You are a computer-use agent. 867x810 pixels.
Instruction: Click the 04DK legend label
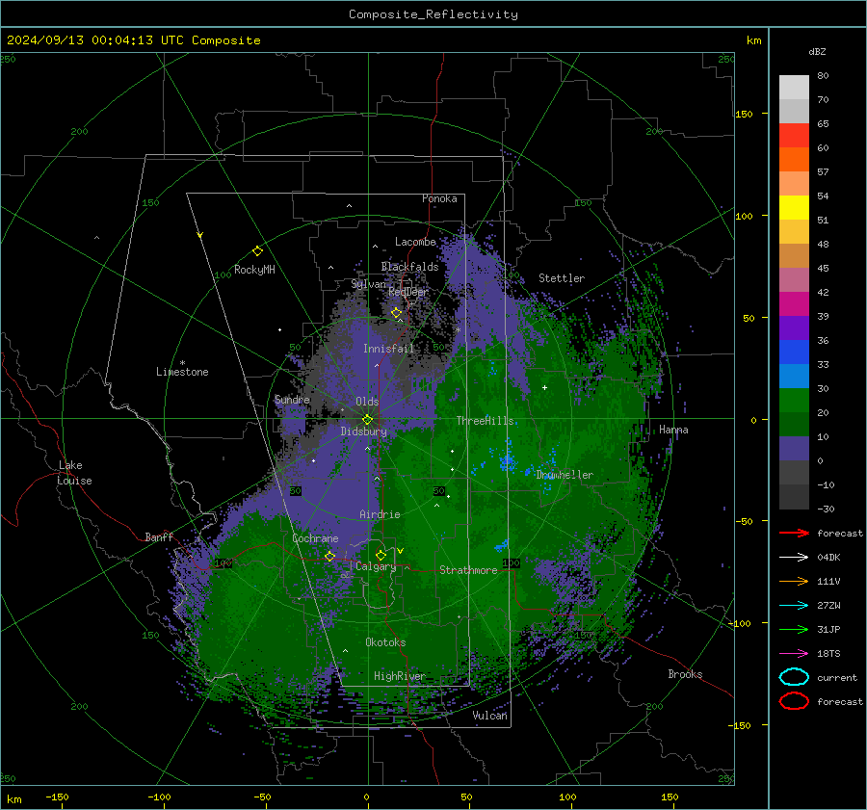coord(828,558)
